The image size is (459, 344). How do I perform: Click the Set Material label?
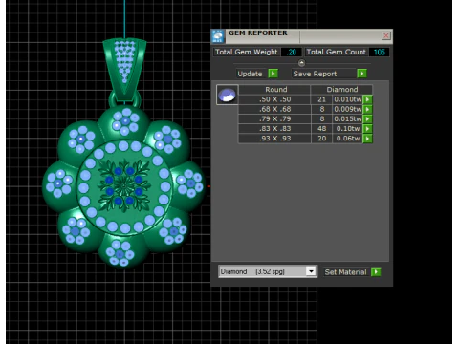coord(345,272)
